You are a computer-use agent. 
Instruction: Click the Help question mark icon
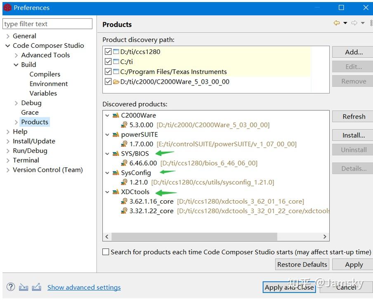[11, 287]
